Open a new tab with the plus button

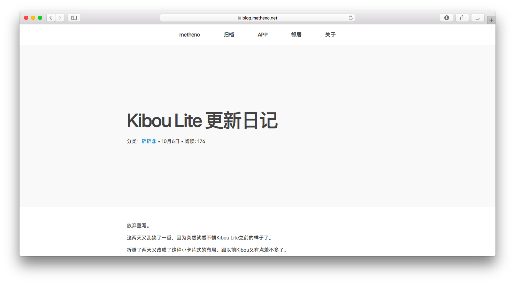492,19
